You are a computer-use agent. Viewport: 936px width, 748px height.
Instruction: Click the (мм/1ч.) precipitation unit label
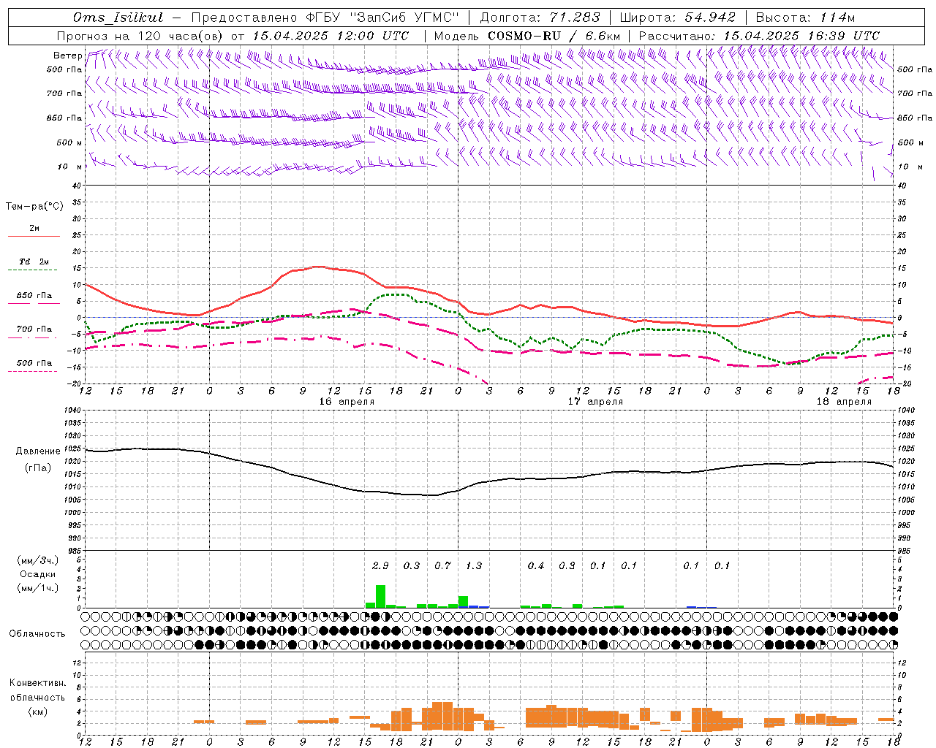coord(38,588)
